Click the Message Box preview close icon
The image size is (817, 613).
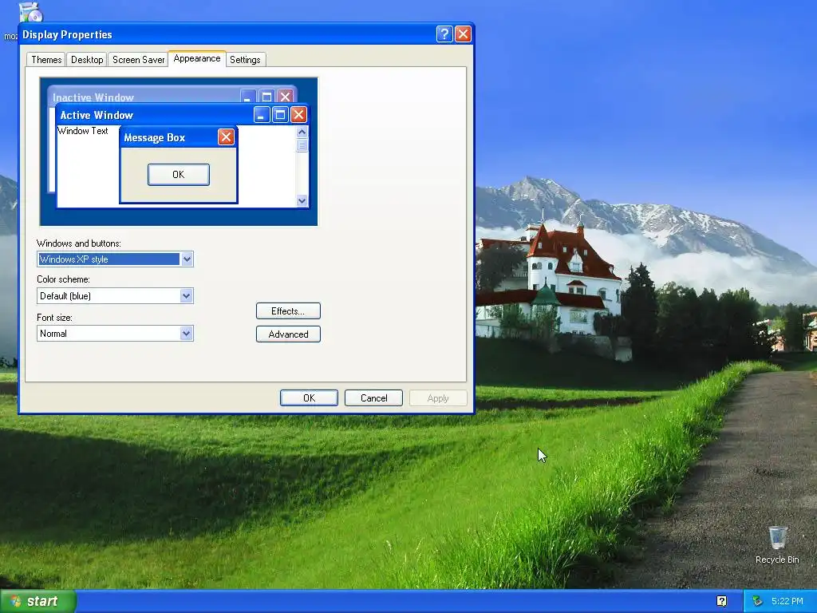[226, 137]
